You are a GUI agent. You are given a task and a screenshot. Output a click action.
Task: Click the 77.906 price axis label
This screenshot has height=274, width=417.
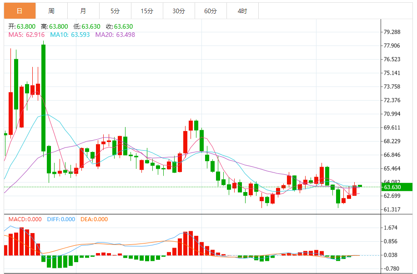392,46
